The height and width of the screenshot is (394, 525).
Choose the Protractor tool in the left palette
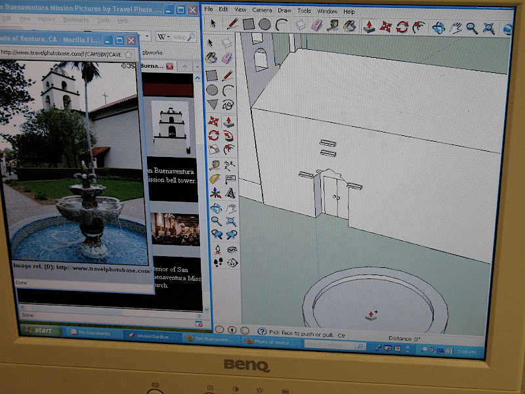pos(215,179)
